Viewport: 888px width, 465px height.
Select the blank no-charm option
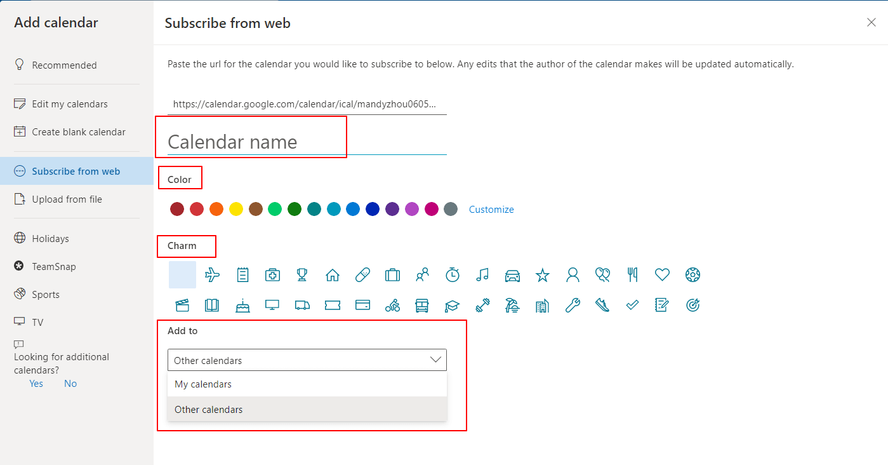(183, 275)
